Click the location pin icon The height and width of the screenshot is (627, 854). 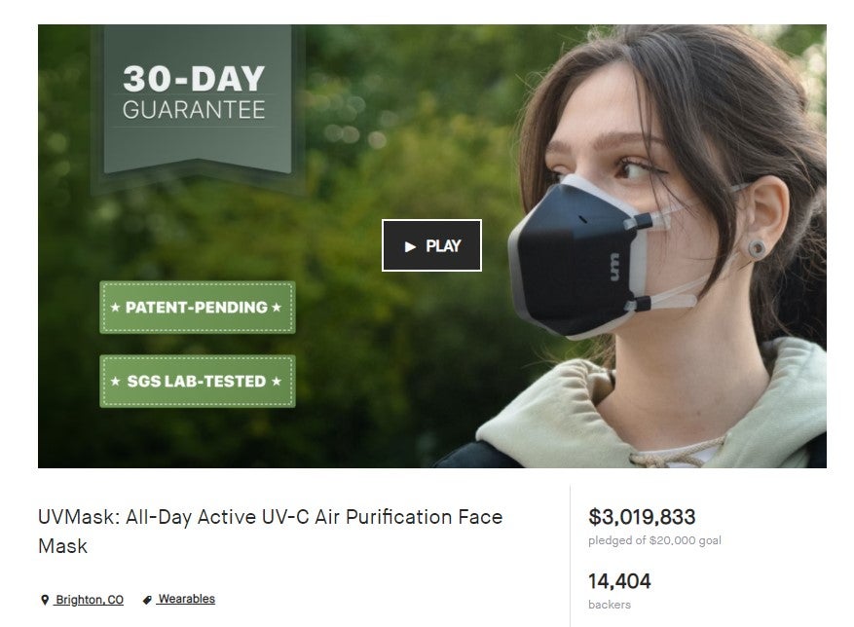tap(45, 600)
